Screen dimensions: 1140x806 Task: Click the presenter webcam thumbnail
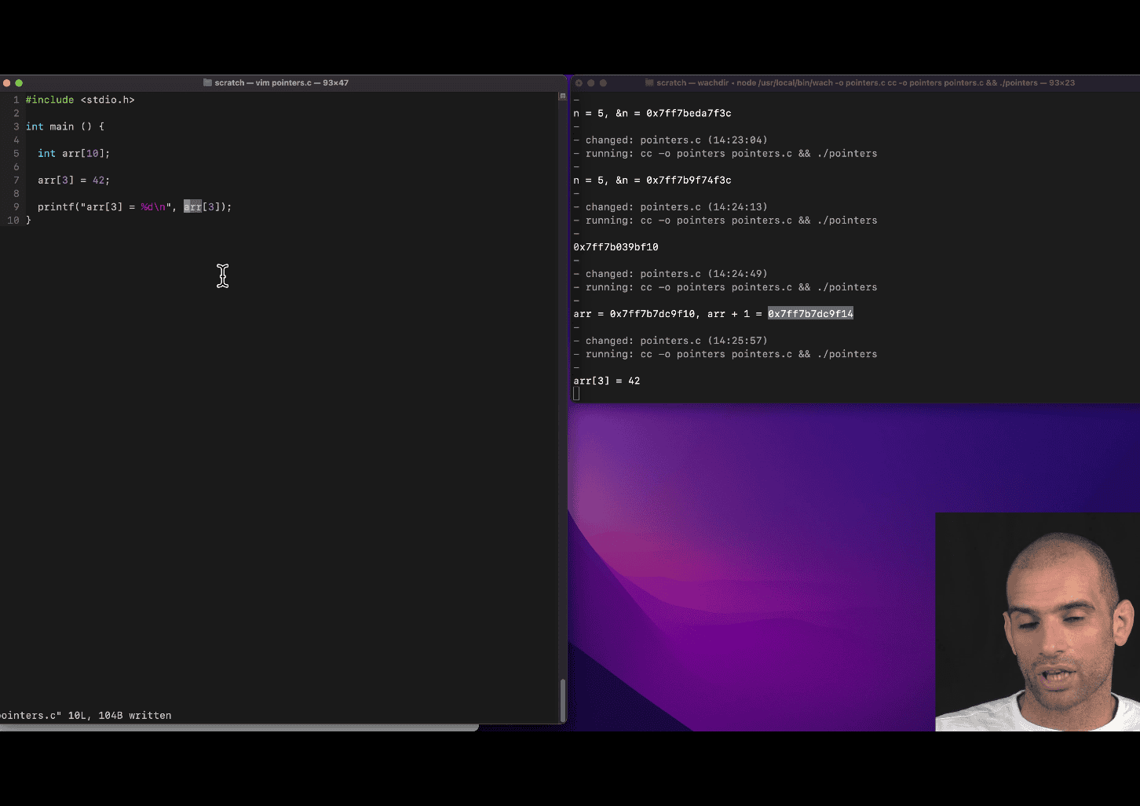click(x=1037, y=622)
